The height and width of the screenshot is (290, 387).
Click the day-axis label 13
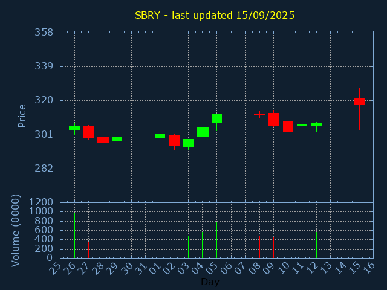tap(326, 268)
